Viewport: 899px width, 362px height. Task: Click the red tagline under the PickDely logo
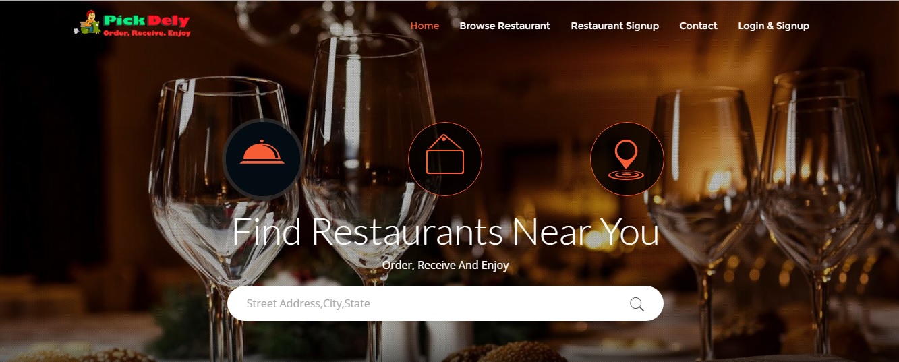[x=146, y=33]
